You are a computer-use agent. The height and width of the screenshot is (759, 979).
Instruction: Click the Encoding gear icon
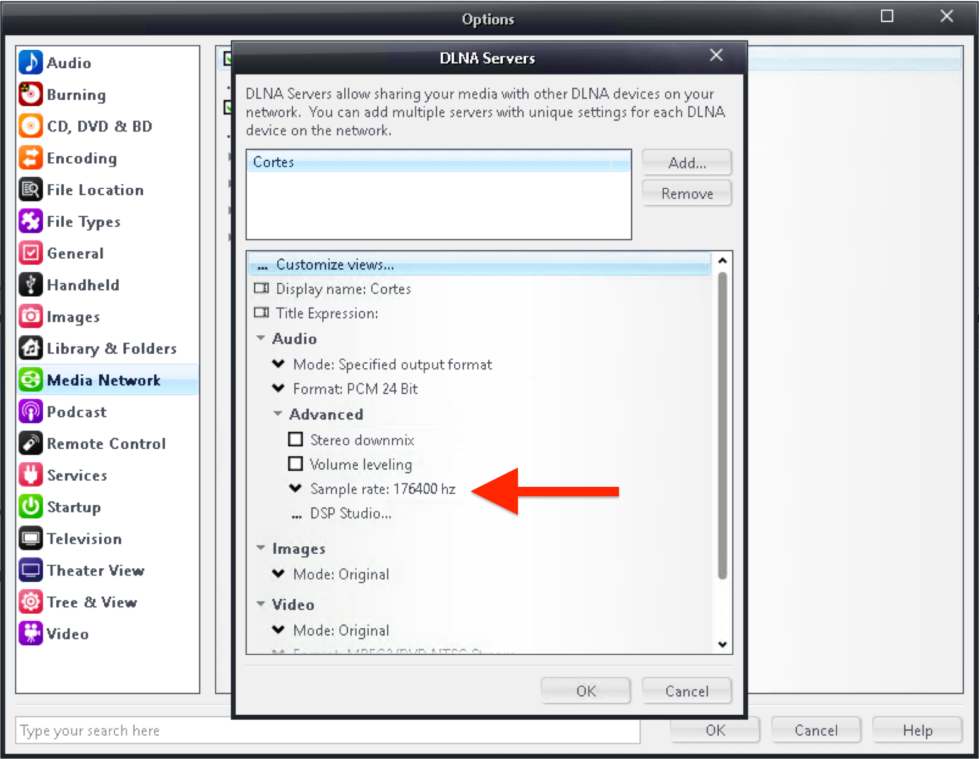click(x=30, y=158)
